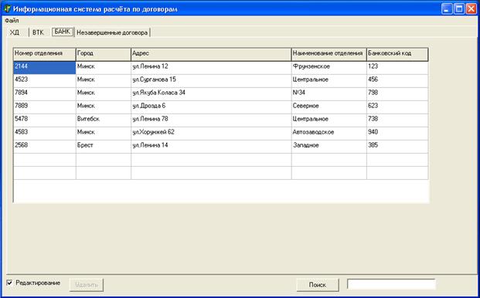Click the Удалить button
The width and height of the screenshot is (480, 298).
click(87, 285)
